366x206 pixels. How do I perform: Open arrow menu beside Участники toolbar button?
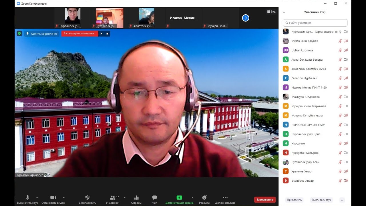click(x=125, y=197)
